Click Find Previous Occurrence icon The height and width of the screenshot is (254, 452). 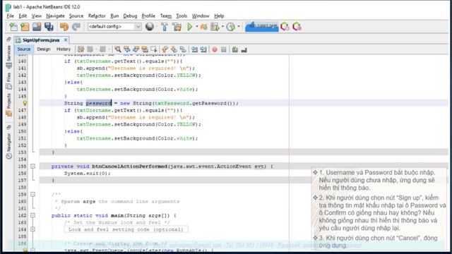pyautogui.click(x=127, y=49)
